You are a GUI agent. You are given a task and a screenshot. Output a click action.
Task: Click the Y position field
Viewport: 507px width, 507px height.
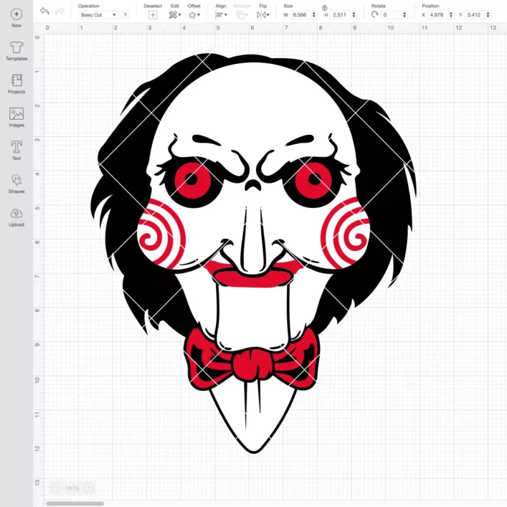pos(475,15)
